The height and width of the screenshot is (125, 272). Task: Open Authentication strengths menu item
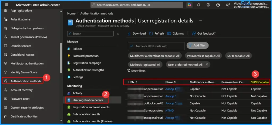pyautogui.click(x=88, y=70)
